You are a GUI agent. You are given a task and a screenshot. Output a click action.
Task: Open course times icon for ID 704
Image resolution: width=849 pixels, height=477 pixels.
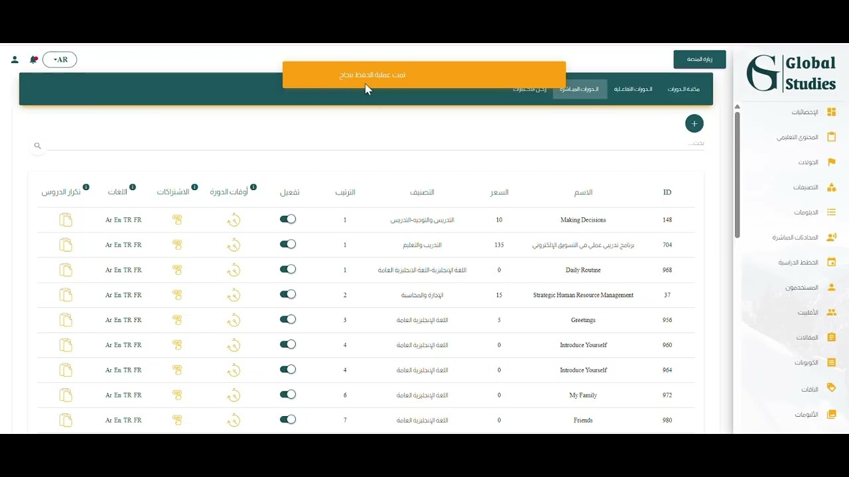pos(233,245)
